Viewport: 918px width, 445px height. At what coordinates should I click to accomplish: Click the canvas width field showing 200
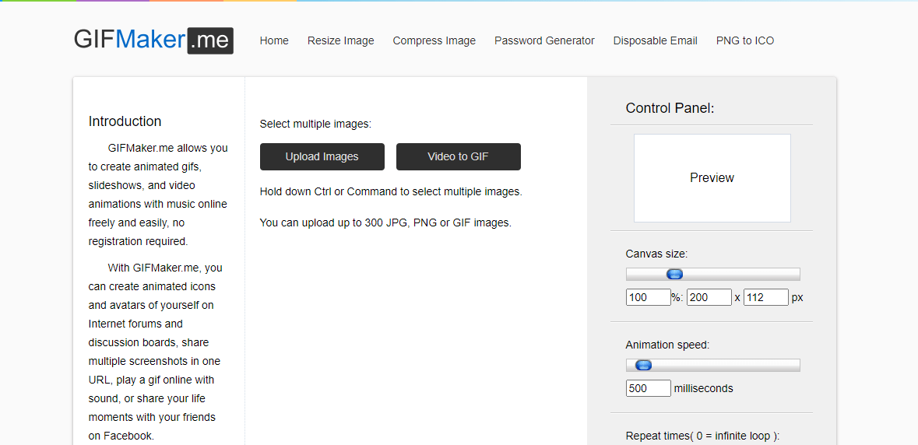tap(709, 297)
